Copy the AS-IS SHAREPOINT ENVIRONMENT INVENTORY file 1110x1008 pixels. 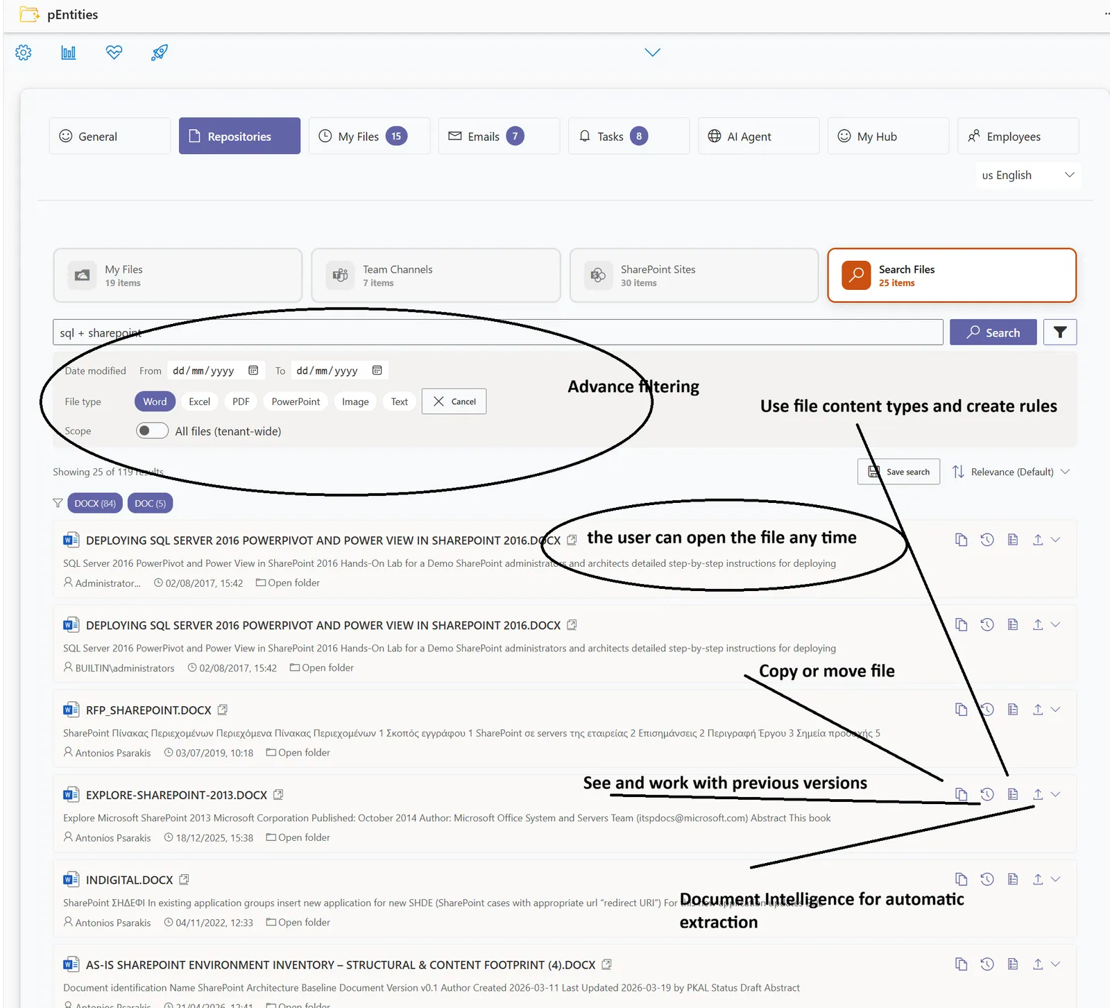click(x=961, y=964)
